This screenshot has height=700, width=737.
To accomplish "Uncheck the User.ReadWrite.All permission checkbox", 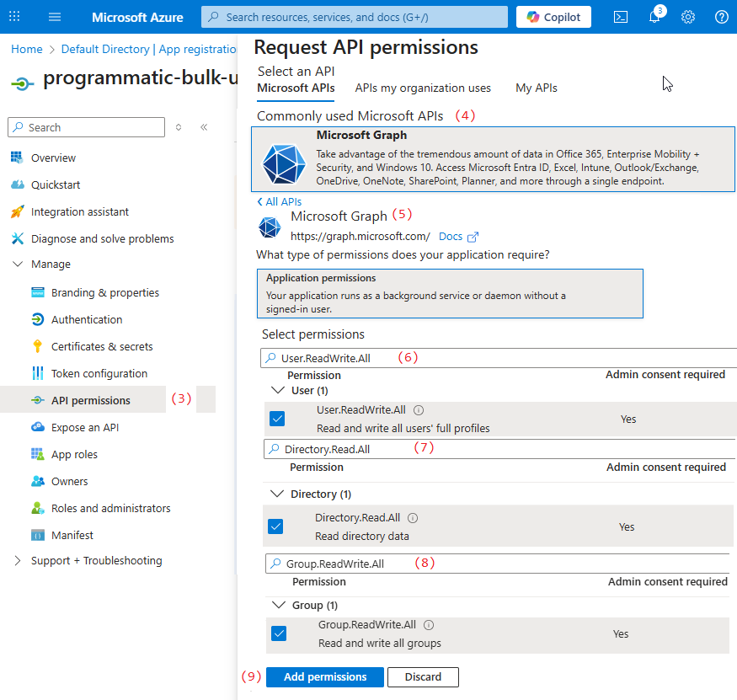I will [x=277, y=419].
